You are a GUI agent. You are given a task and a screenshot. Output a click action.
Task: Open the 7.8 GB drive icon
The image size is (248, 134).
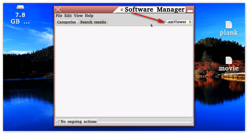[20, 7]
